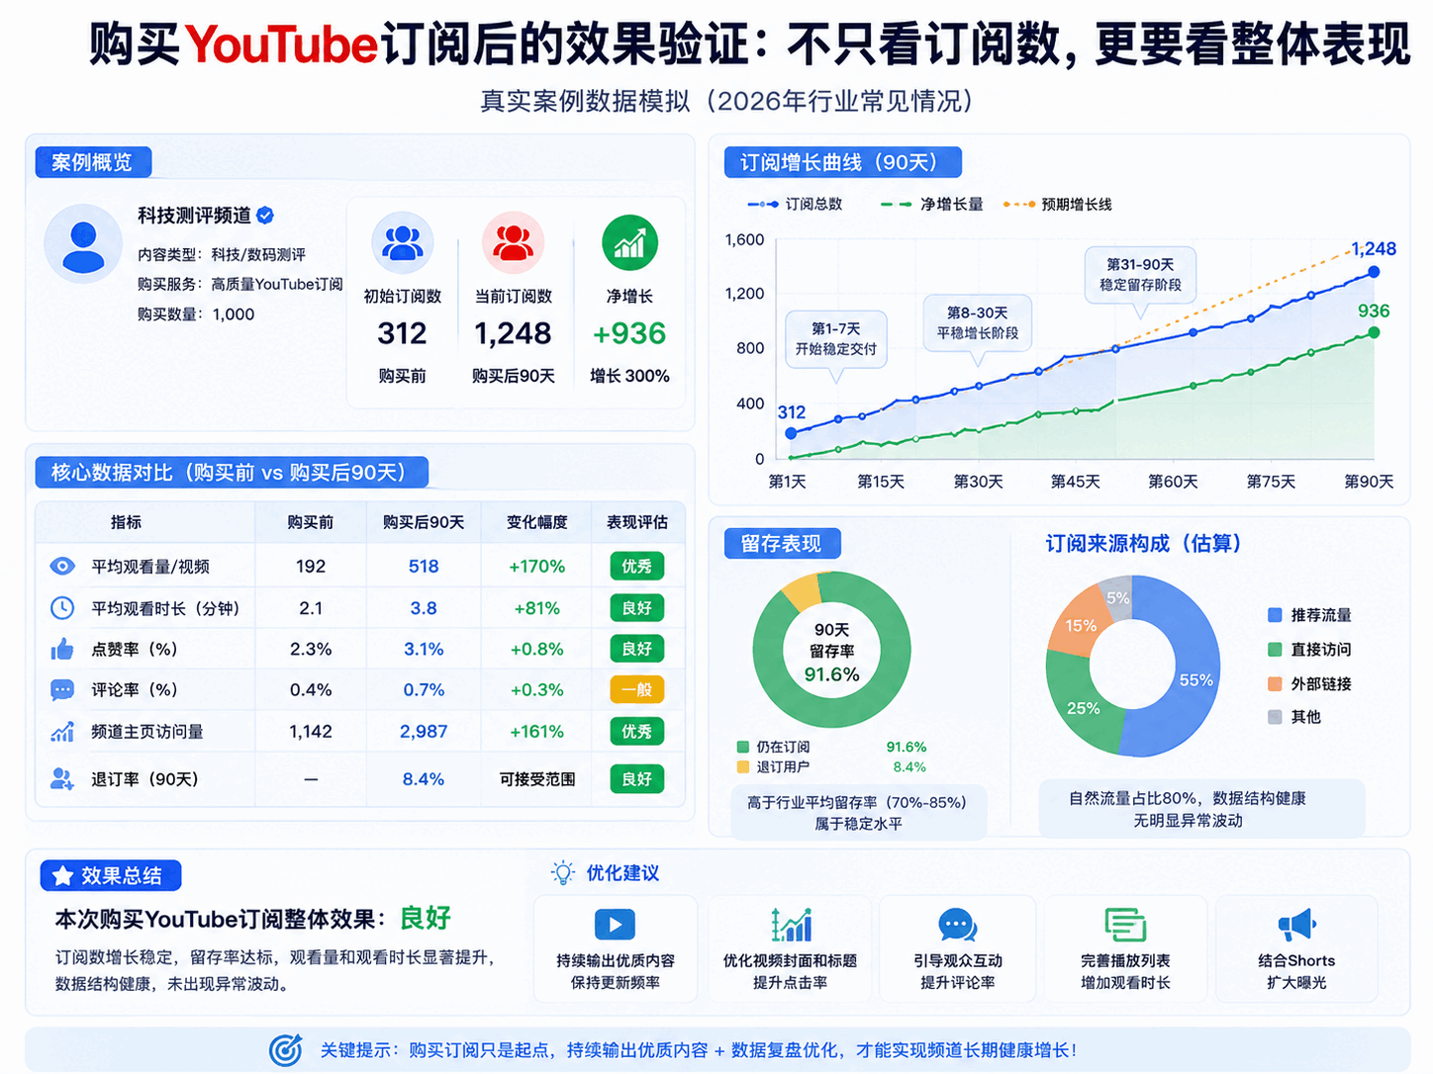
Task: Click the 1,248 end point on chart
Action: [1374, 272]
